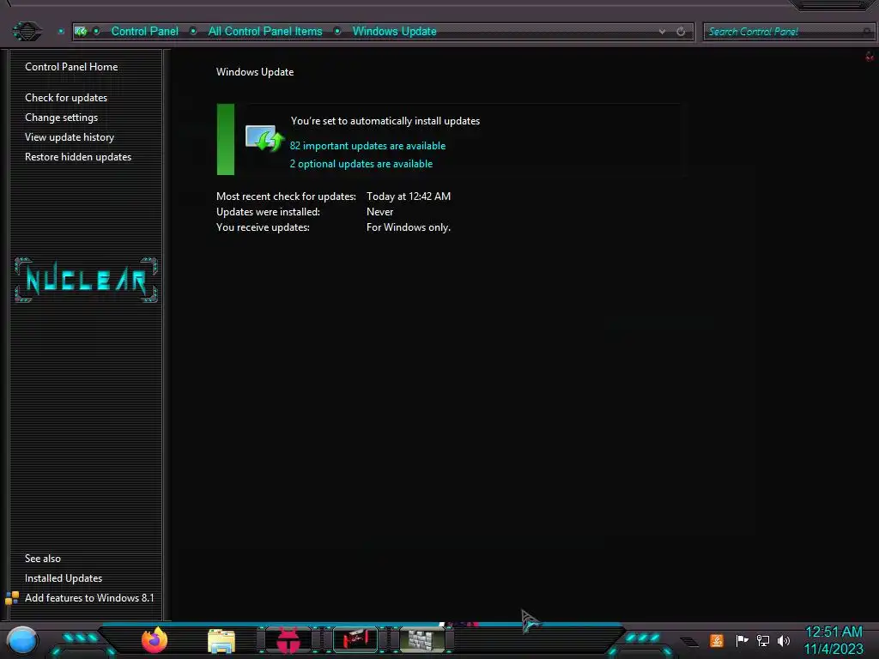This screenshot has height=659, width=879.
Task: Focus the Search Control Panel field
Action: tap(788, 32)
